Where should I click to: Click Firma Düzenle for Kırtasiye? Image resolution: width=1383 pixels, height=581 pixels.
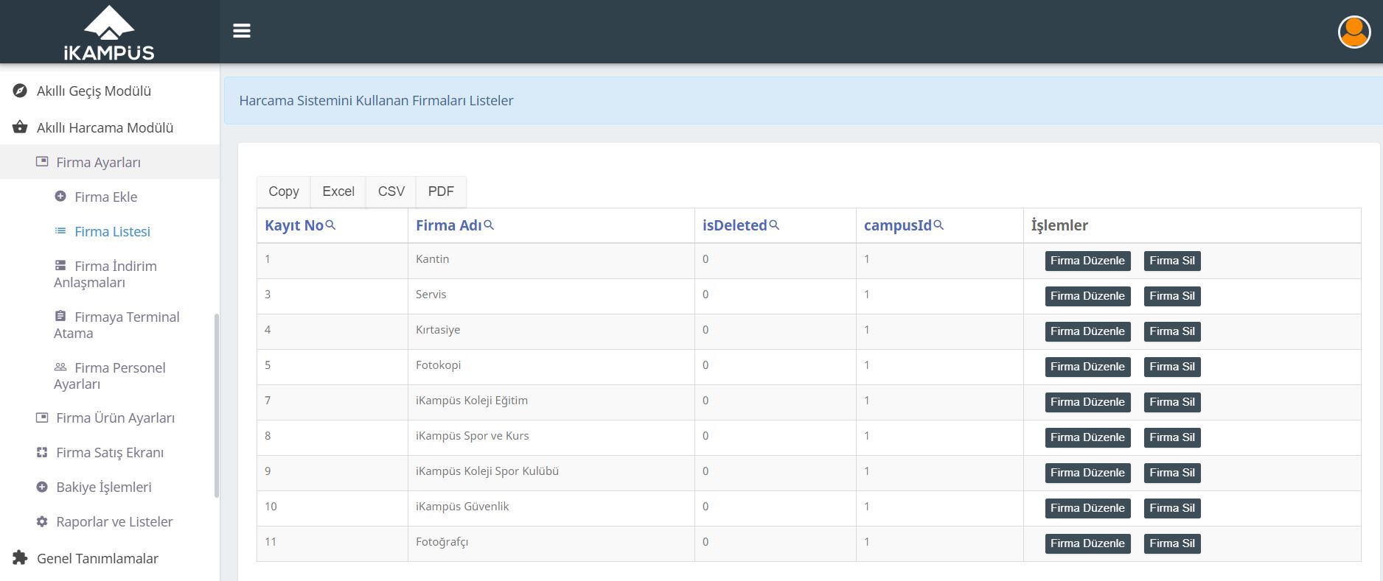[x=1087, y=331]
